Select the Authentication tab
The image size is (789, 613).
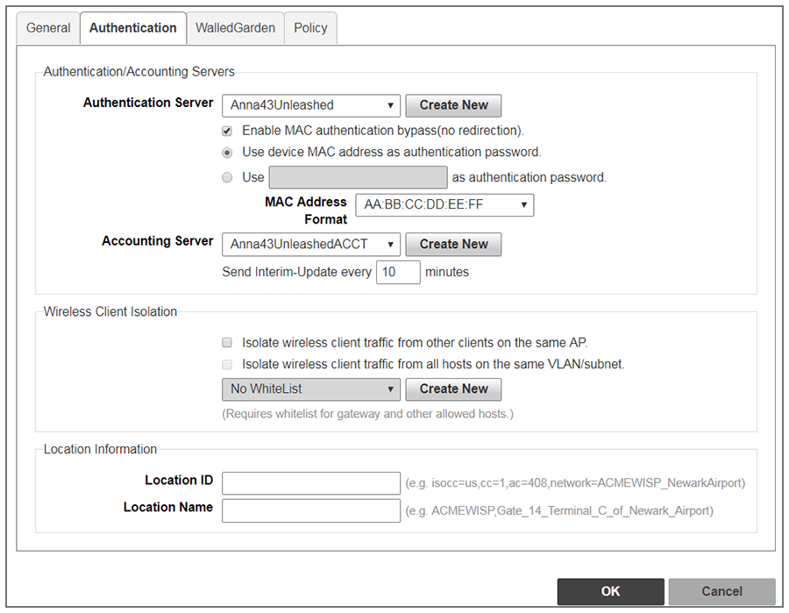click(133, 28)
